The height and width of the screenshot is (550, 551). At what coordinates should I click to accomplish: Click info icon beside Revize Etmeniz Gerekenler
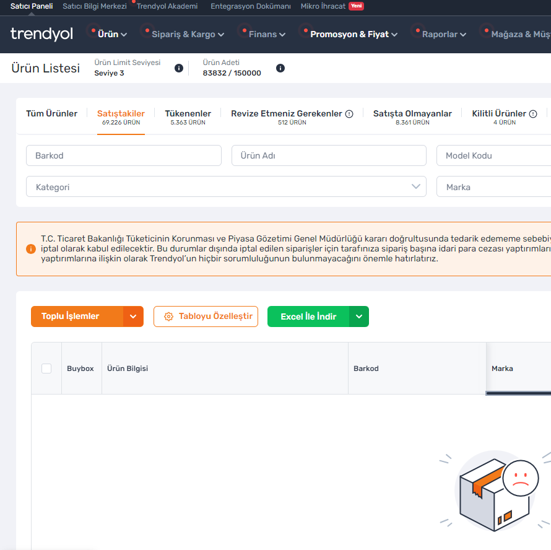tap(349, 114)
